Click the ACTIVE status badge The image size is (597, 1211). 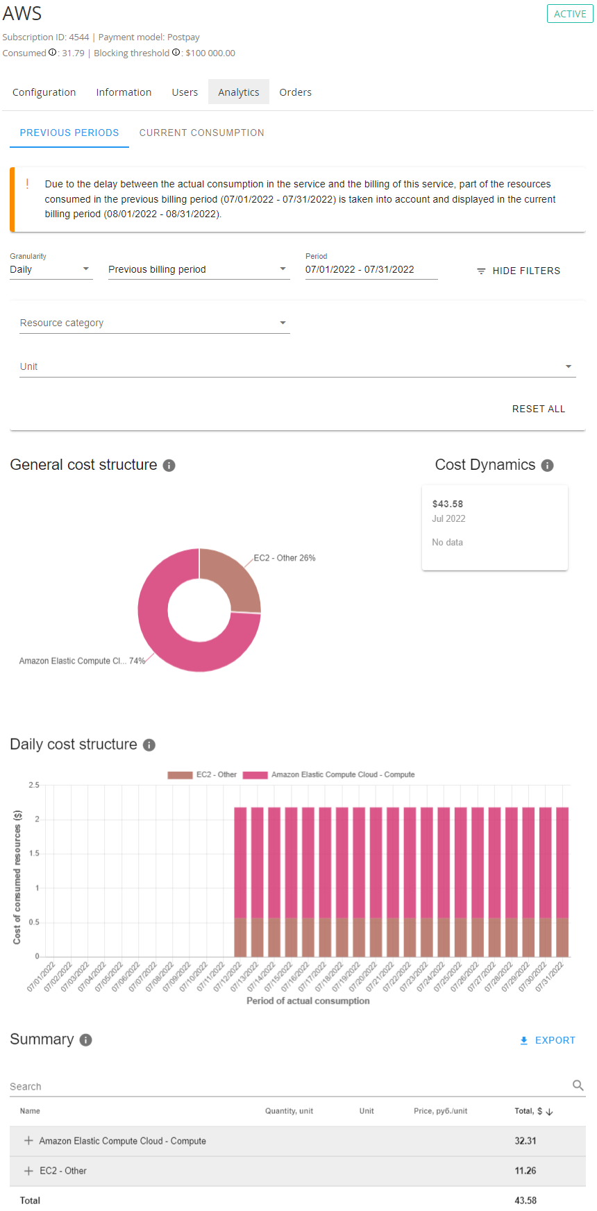(x=570, y=14)
